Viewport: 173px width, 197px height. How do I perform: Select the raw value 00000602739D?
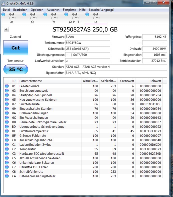click(150, 154)
